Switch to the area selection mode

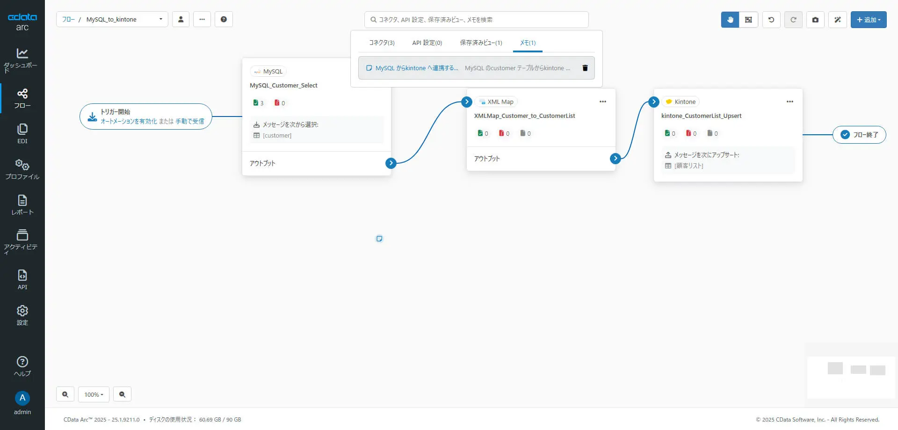[748, 20]
